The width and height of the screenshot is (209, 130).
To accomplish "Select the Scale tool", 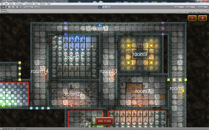I will [15, 7].
